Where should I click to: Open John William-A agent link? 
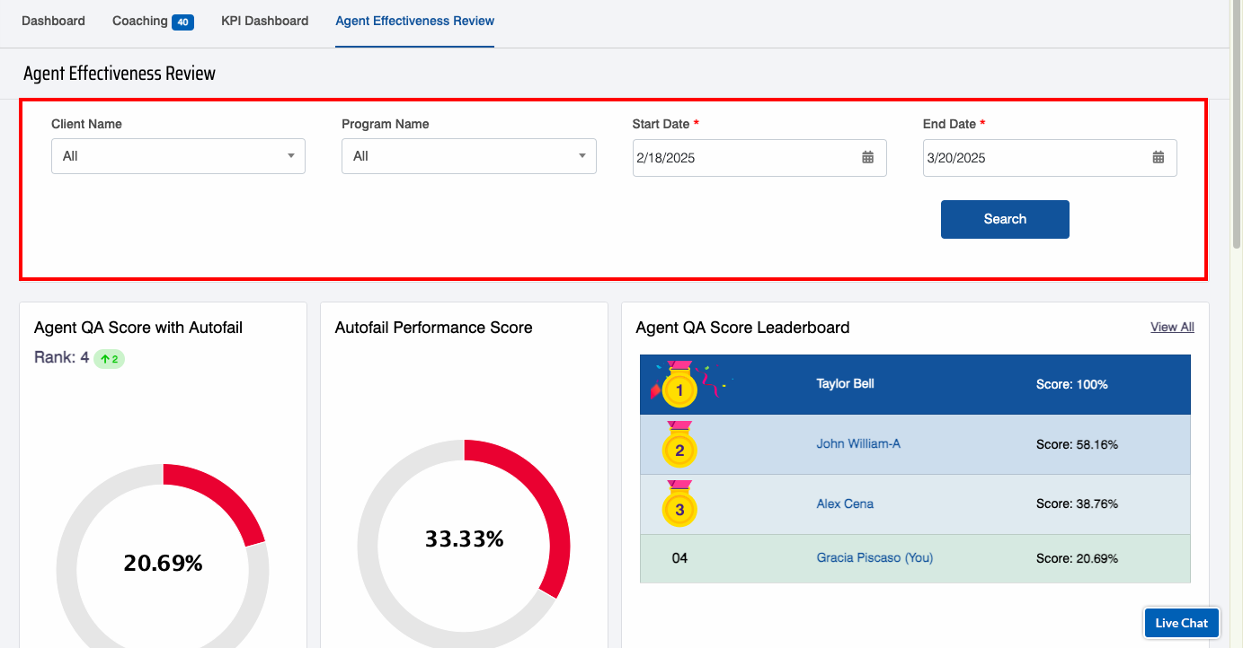tap(858, 443)
